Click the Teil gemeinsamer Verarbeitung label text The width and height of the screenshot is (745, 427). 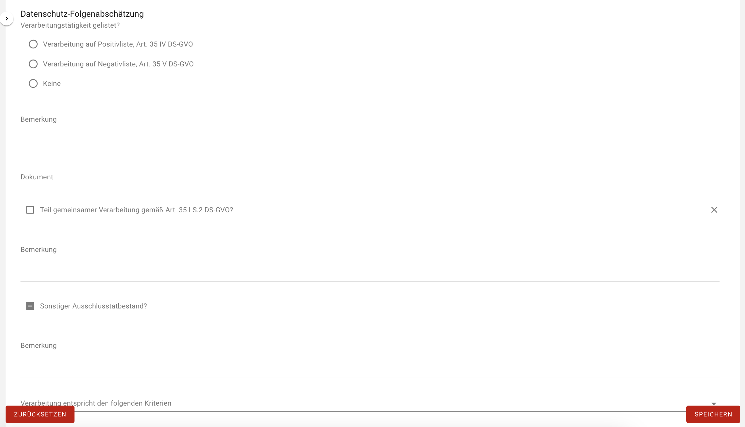pos(137,210)
